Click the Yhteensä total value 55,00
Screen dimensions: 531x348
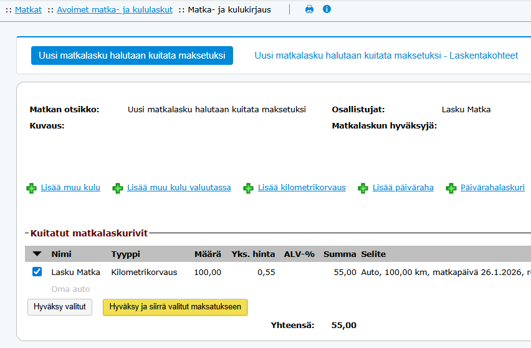pos(344,326)
